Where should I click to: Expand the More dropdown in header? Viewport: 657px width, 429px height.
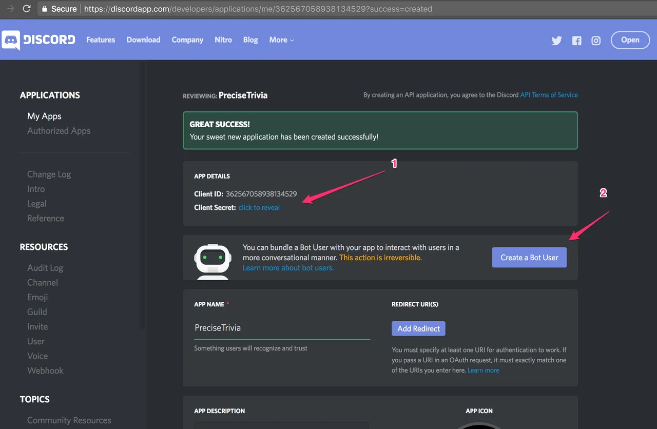pyautogui.click(x=281, y=40)
